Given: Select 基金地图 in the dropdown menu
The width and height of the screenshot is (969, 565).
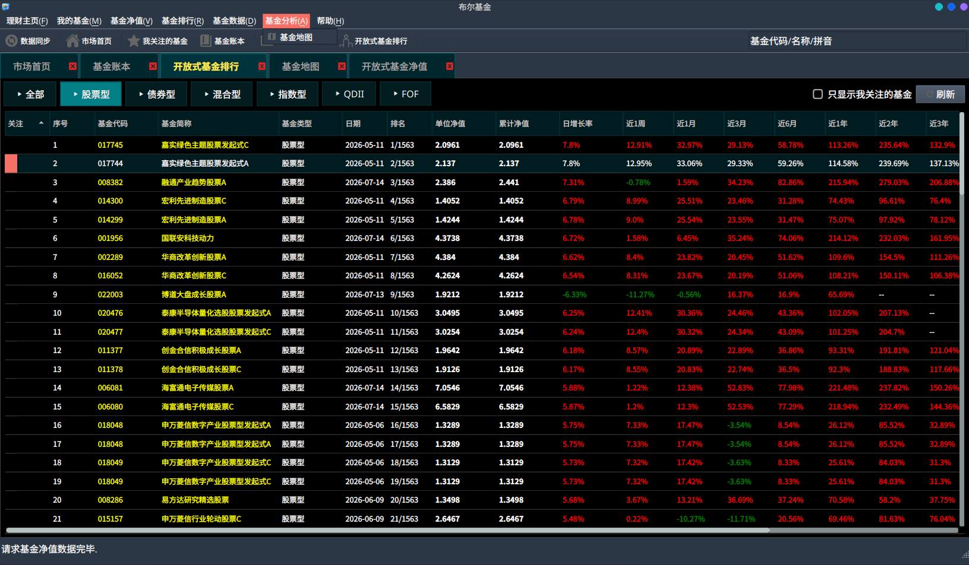Looking at the screenshot, I should (x=296, y=37).
